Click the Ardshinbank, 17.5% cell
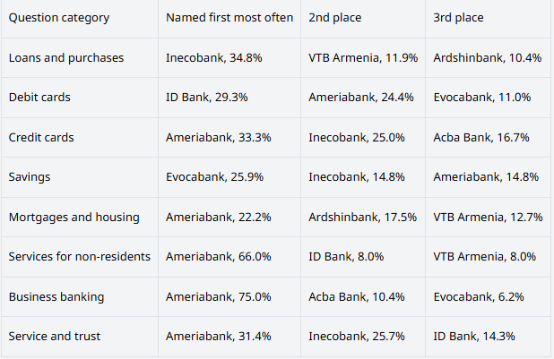This screenshot has width=554, height=359. coord(363,217)
